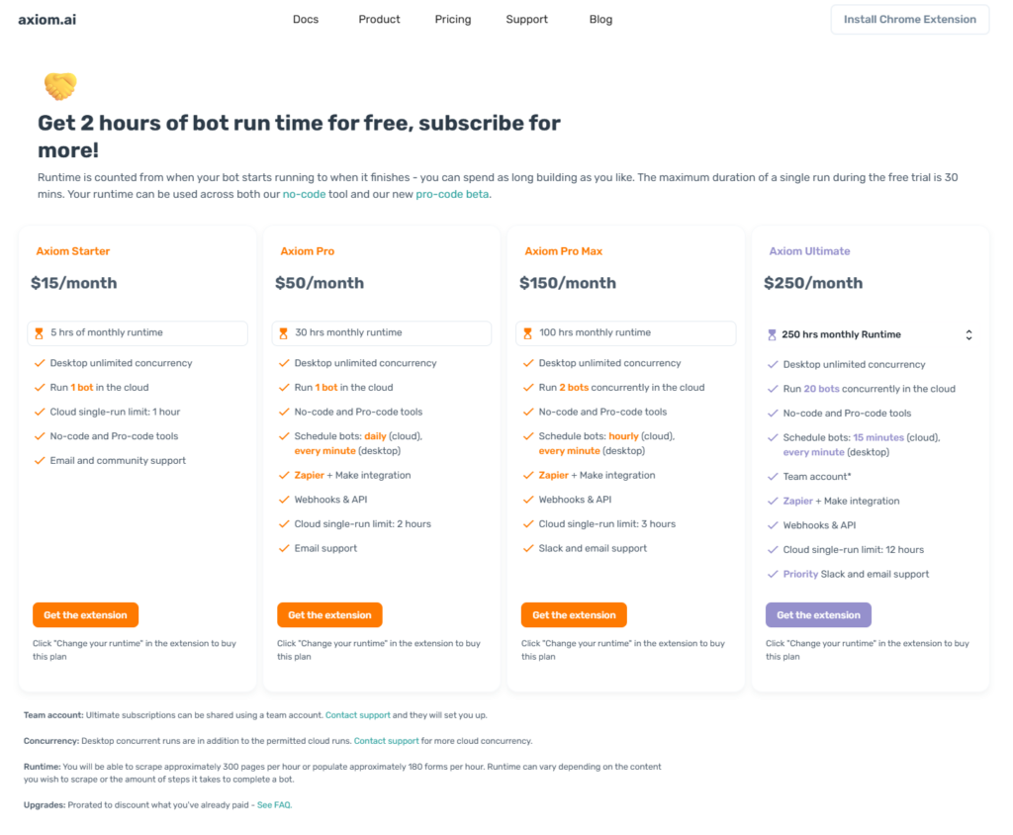Select Pricing in the navigation bar
Image resolution: width=1013 pixels, height=835 pixels.
(x=452, y=19)
